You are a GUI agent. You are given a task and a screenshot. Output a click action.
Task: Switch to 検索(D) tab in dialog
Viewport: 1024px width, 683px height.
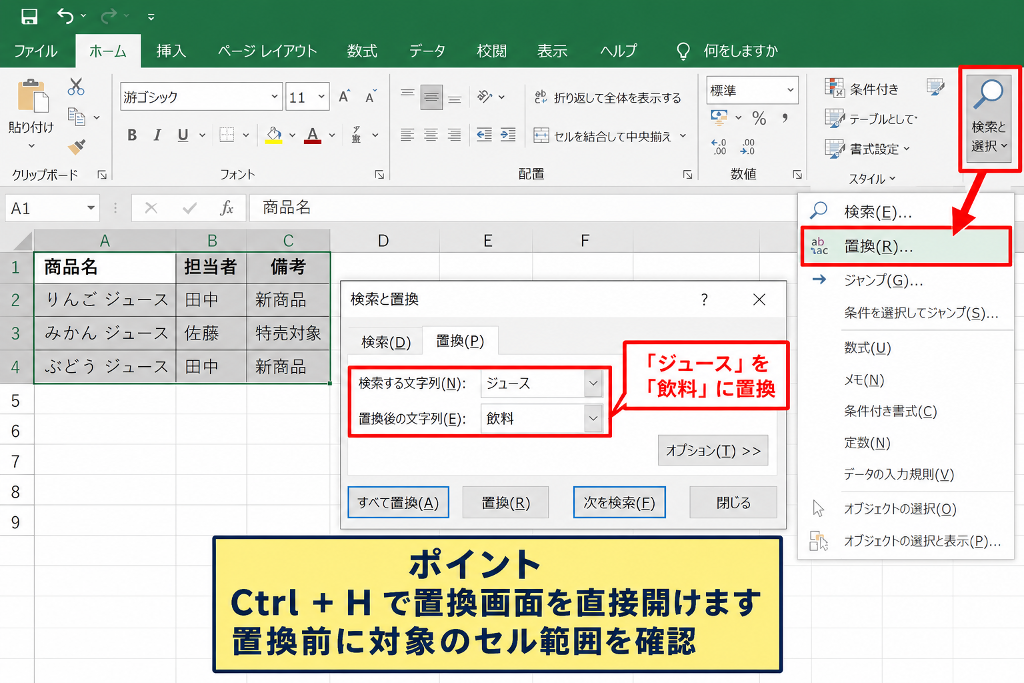tap(386, 341)
